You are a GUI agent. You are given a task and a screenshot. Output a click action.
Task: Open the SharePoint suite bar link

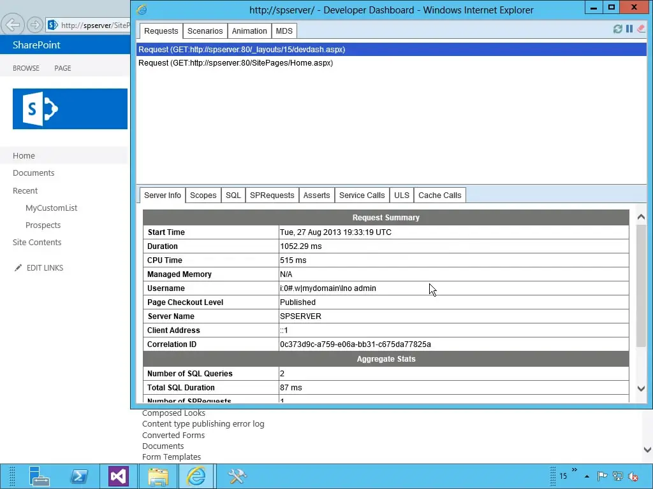point(36,45)
